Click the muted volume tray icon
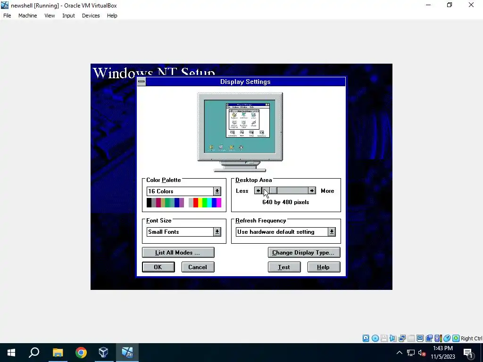The image size is (483, 362). tap(422, 353)
